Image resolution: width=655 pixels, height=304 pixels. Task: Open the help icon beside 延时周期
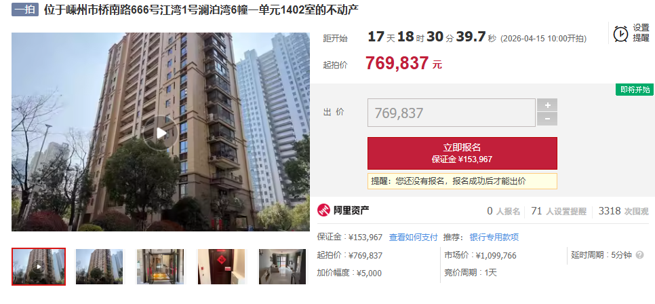(x=639, y=254)
